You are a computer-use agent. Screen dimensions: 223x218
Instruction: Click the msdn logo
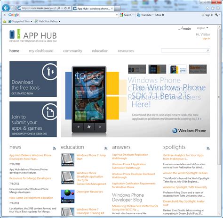pos(185,28)
